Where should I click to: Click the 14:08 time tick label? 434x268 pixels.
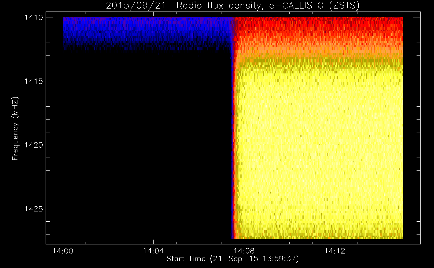point(244,251)
